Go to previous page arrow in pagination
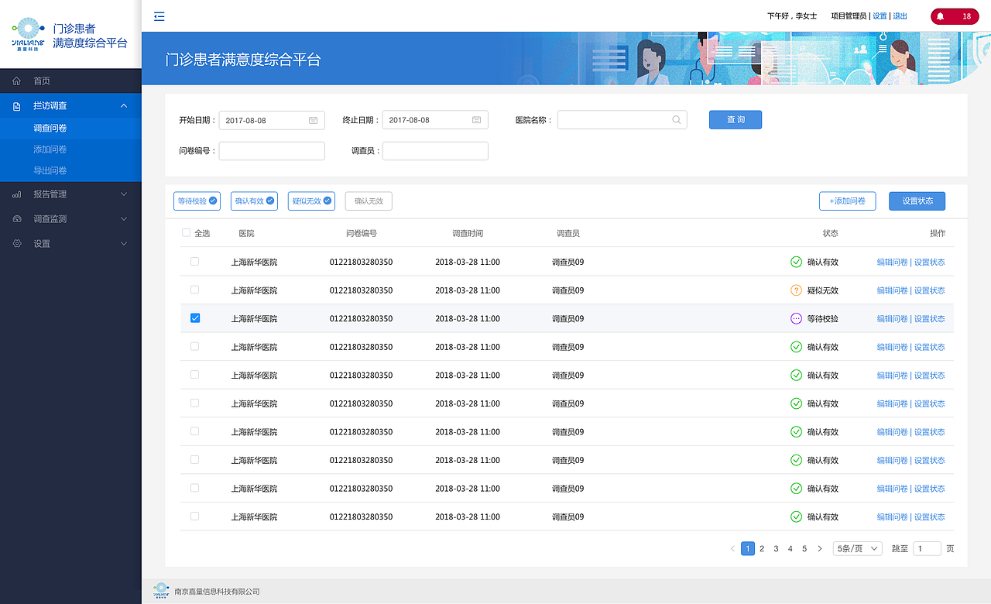The width and height of the screenshot is (991, 604). point(732,549)
